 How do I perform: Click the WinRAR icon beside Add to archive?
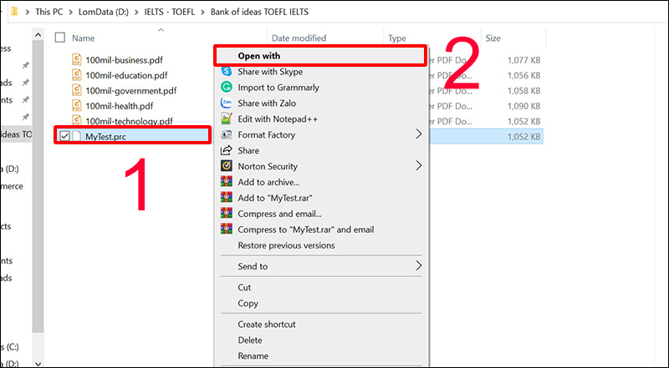(226, 182)
